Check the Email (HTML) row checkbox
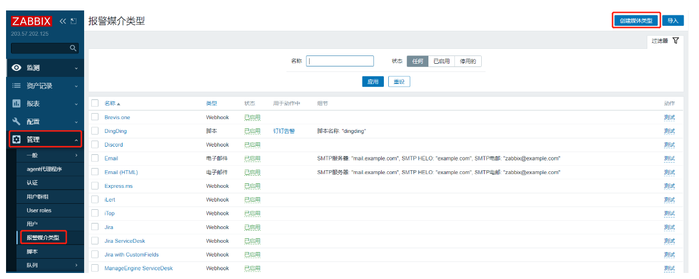Screen dimensions: 699x279 (95, 172)
